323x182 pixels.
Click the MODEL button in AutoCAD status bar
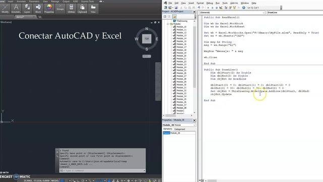click(55, 180)
